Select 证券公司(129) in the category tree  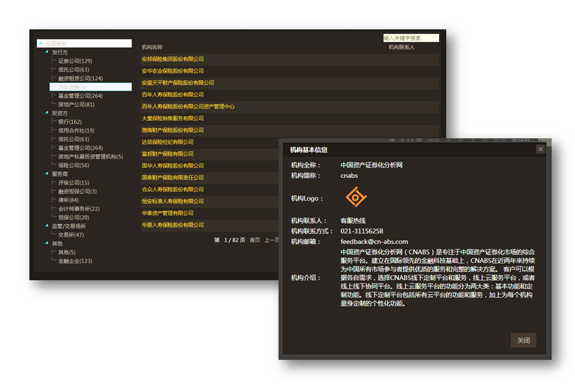click(x=75, y=61)
